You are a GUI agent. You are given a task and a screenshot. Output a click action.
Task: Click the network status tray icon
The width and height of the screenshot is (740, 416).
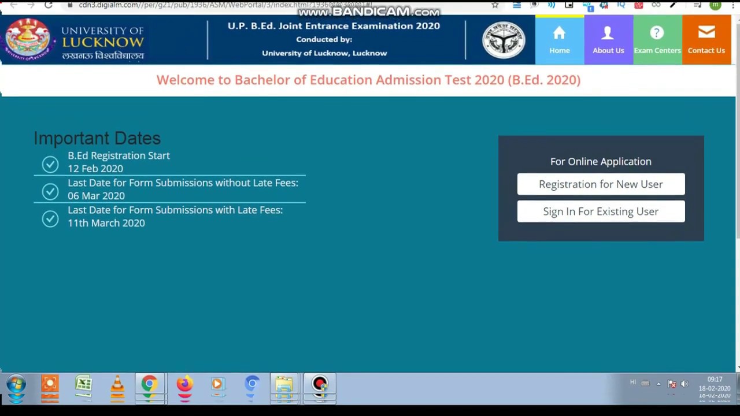(x=672, y=384)
